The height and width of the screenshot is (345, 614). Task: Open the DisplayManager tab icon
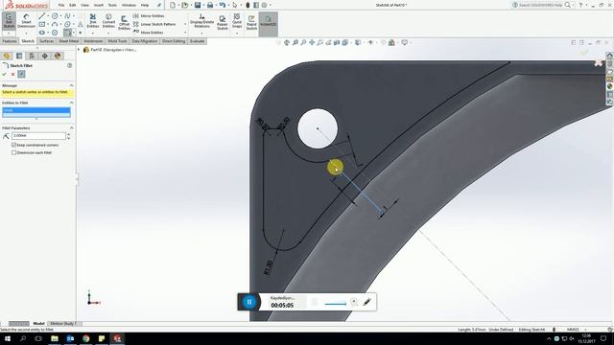point(58,56)
